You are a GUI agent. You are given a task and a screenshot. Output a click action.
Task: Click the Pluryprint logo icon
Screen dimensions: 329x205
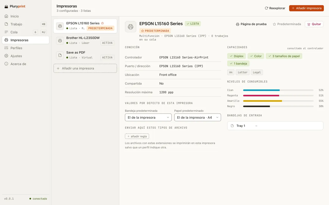click(6, 7)
